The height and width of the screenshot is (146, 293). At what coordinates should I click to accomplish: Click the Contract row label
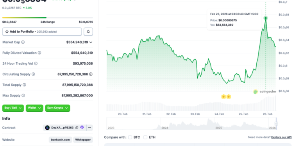[9, 128]
